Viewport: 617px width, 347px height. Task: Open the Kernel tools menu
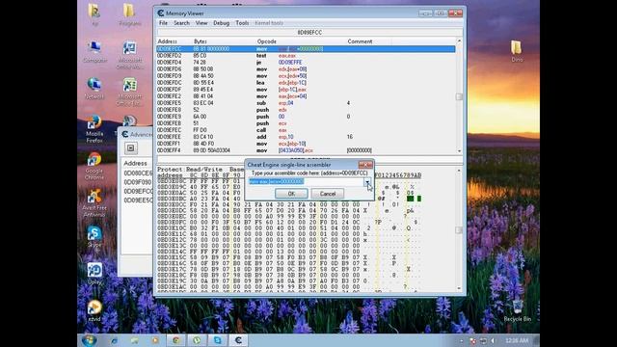(x=269, y=23)
